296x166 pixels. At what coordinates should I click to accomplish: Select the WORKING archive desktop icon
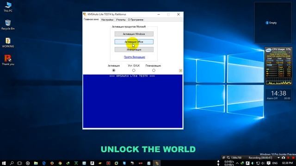point(8,42)
